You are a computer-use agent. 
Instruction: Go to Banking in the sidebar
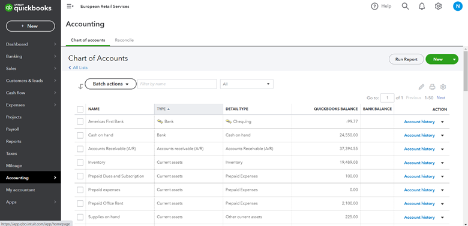(x=31, y=56)
